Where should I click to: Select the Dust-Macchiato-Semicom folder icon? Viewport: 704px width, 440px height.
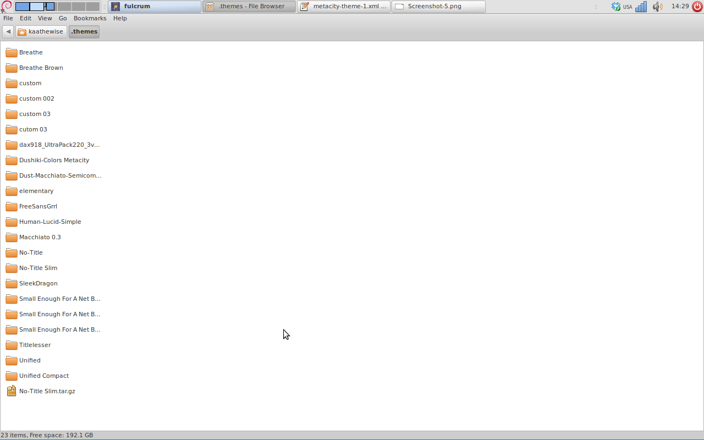pyautogui.click(x=12, y=175)
